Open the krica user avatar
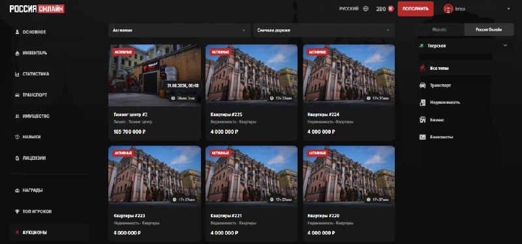Screen dimensions: 522x244 click(x=448, y=8)
